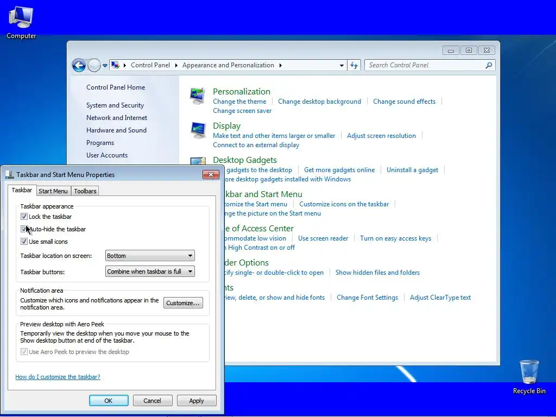The height and width of the screenshot is (417, 556).
Task: Open the Display heading
Action: point(226,126)
